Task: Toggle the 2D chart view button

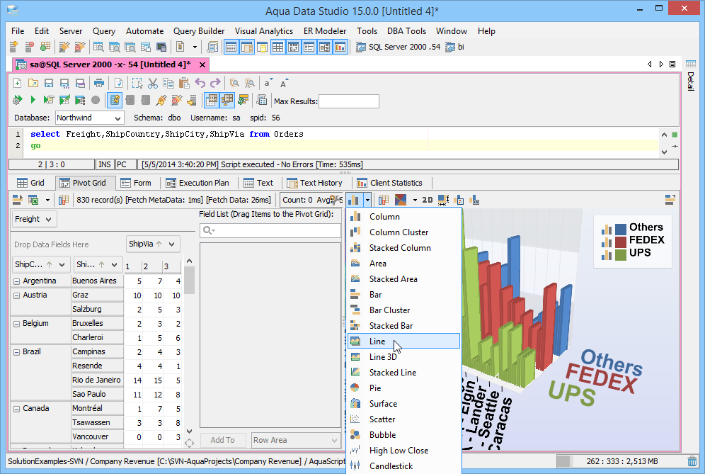Action: 428,201
